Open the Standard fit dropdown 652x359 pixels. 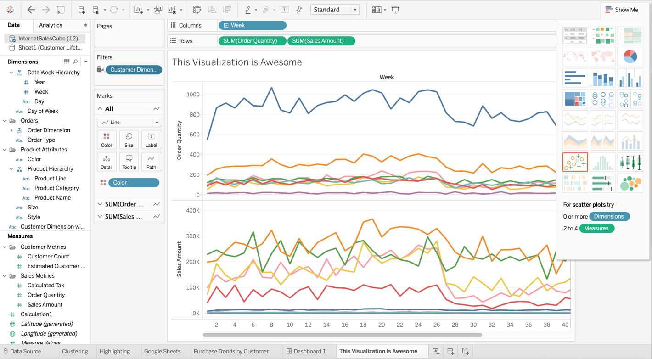[335, 9]
